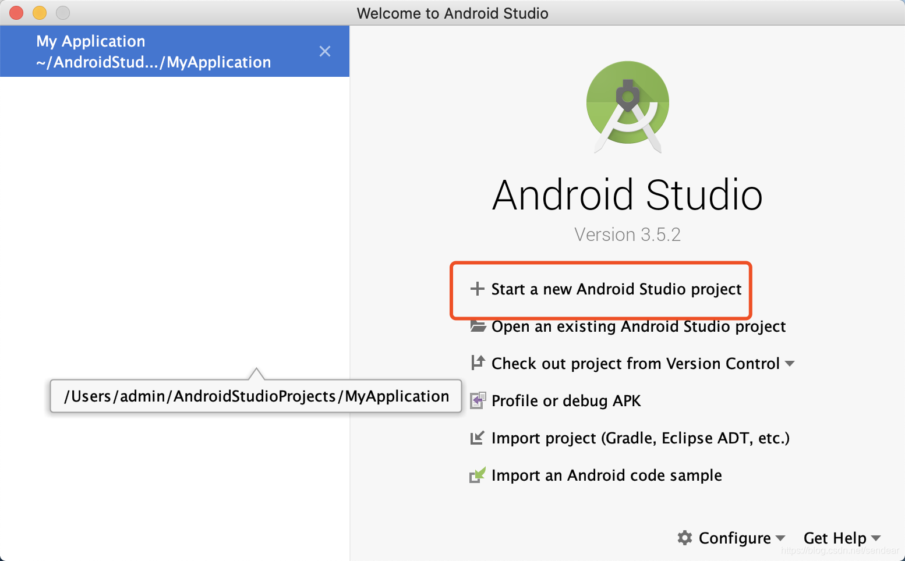905x561 pixels.
Task: Click the ~/AndroidStud.../MyApplication path text
Action: pos(154,62)
